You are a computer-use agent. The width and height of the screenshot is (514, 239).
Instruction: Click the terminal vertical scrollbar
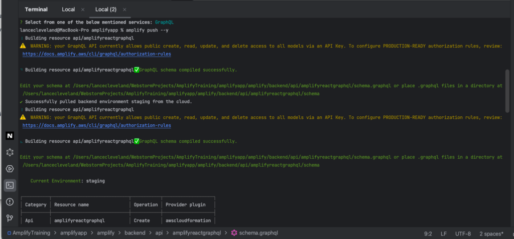[507, 90]
